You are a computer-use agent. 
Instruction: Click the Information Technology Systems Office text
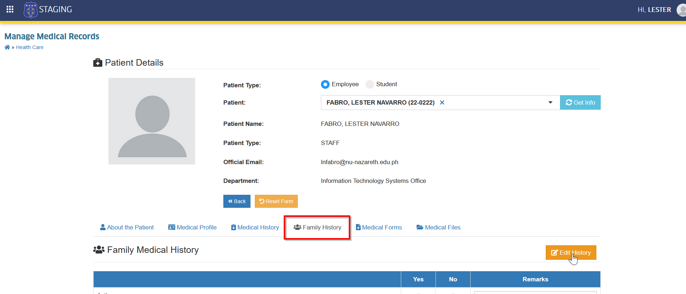point(373,181)
